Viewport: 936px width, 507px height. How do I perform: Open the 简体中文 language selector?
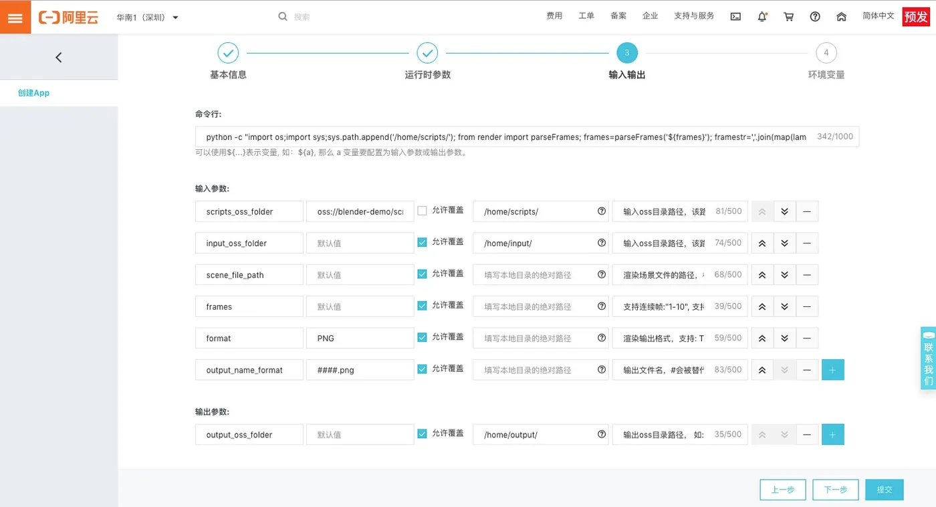click(x=878, y=16)
